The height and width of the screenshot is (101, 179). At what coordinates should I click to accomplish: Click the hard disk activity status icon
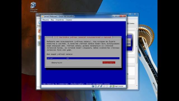(93, 86)
